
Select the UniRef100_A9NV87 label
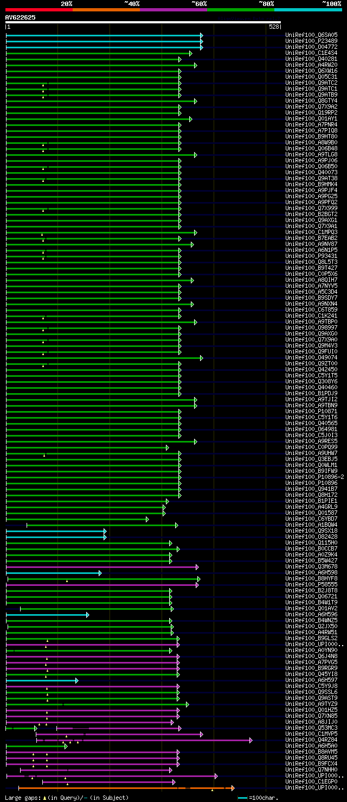point(311,244)
